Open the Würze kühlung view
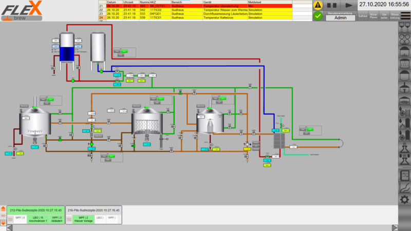 394,16
